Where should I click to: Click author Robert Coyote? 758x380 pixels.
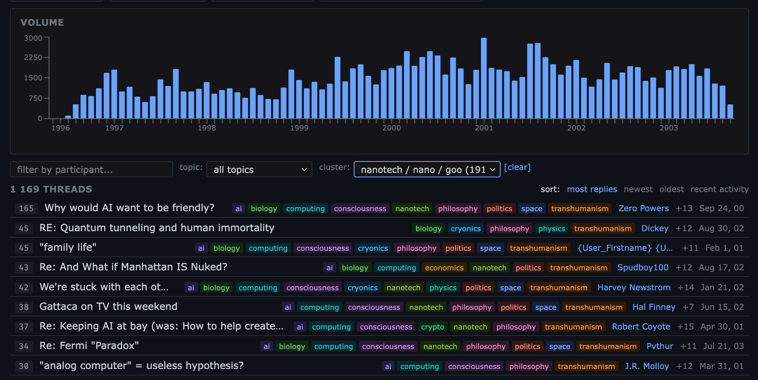pyautogui.click(x=641, y=327)
